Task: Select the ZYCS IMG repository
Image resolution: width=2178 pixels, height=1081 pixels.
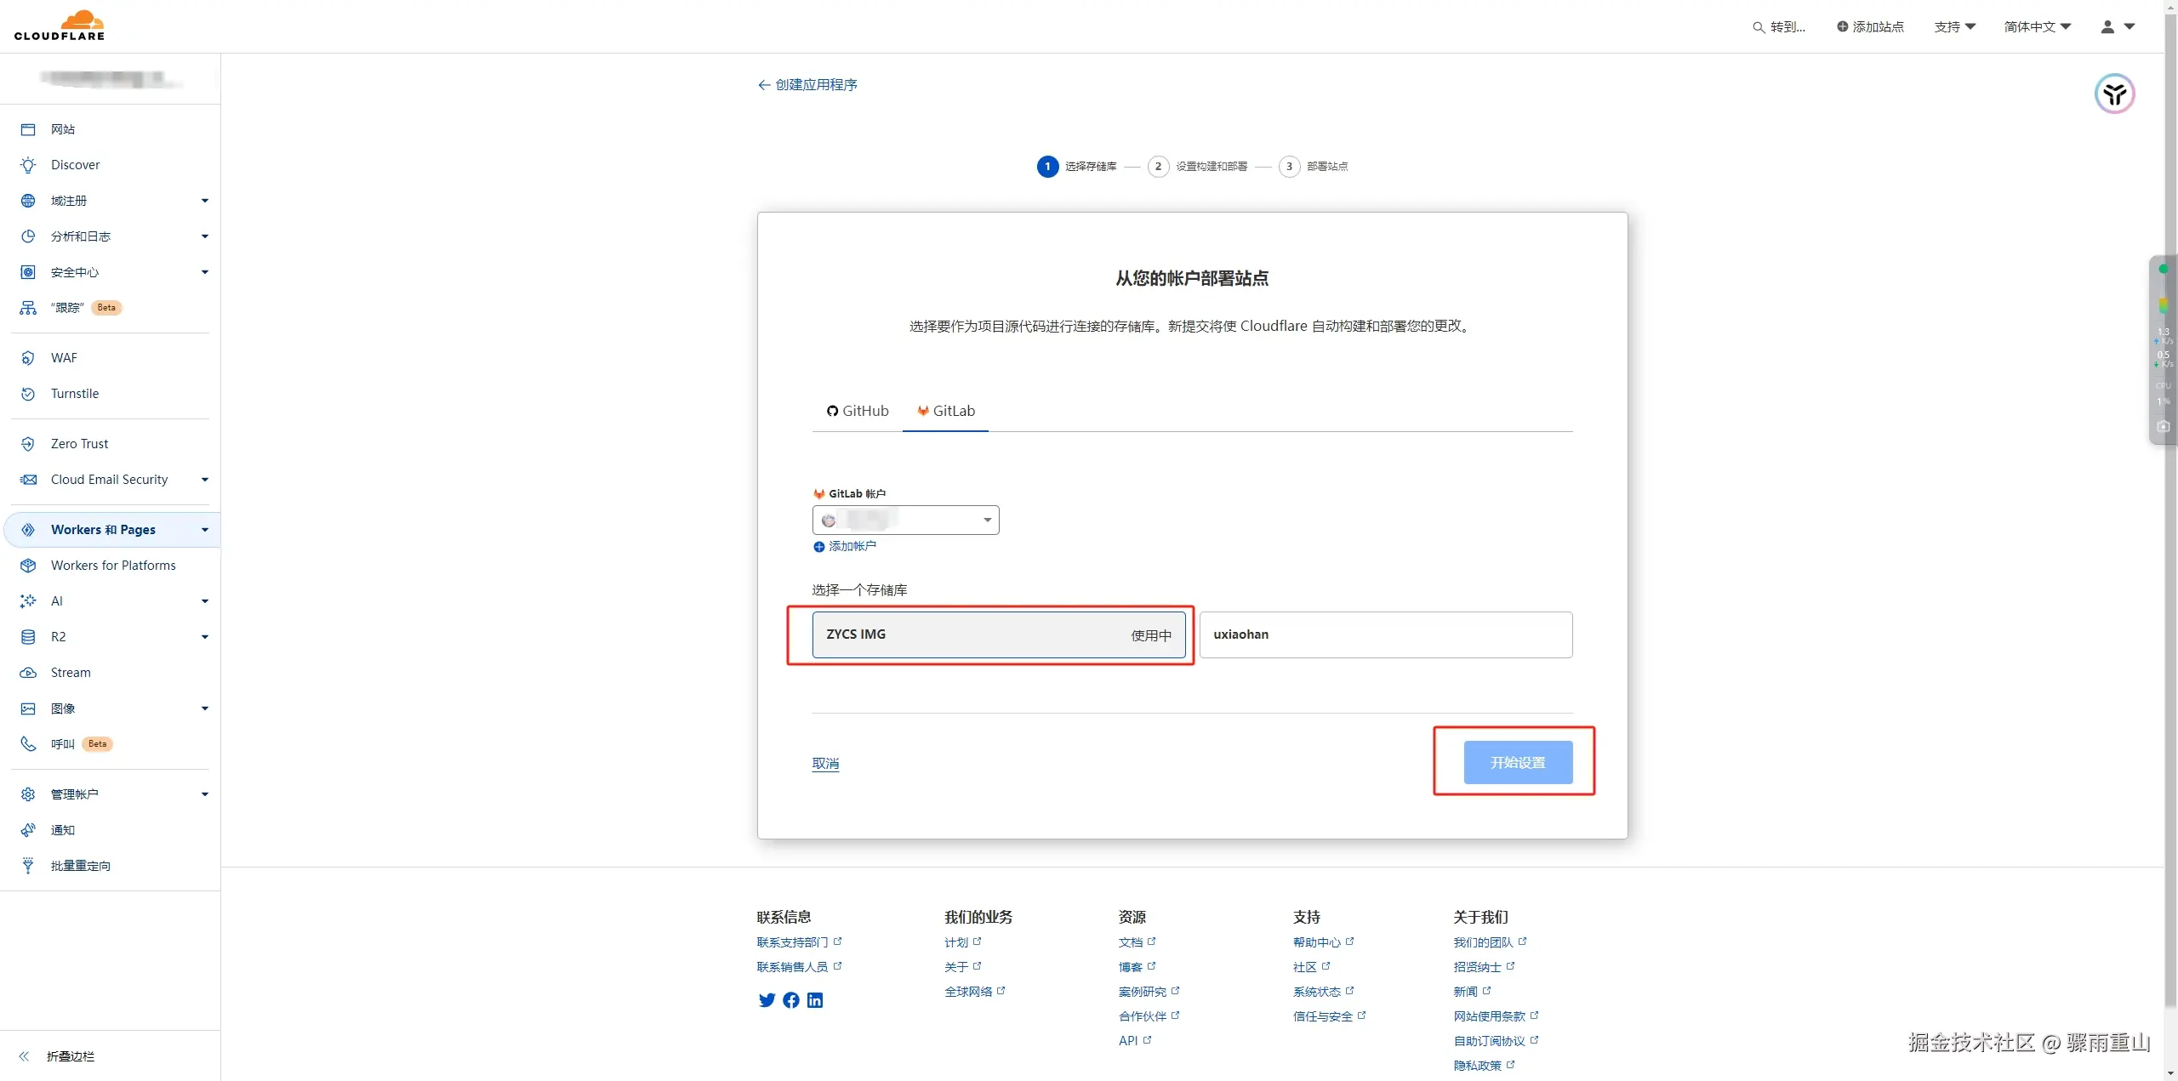Action: 998,634
